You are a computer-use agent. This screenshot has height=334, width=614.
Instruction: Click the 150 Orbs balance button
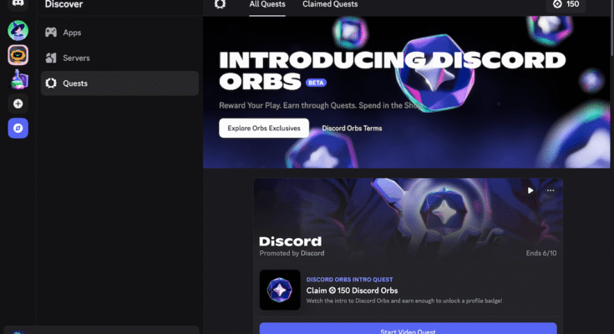coord(566,5)
